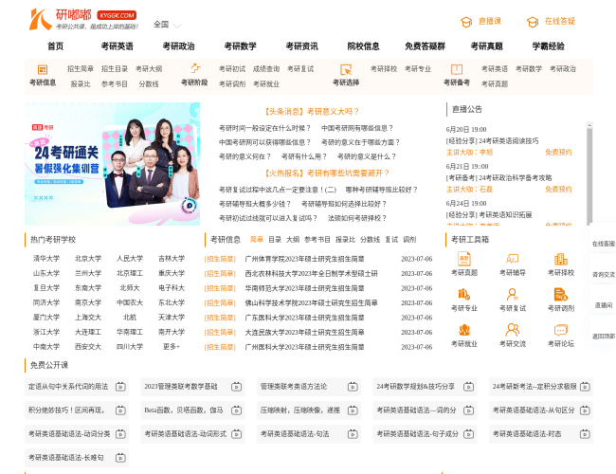Go to the 首页 nav item

55,46
